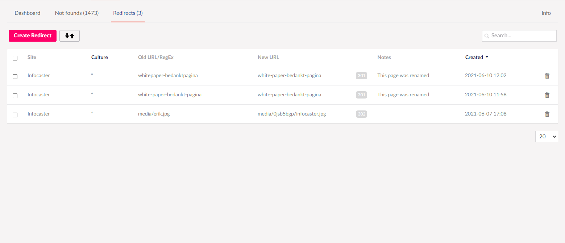Check the whitepaper-bedanktpagina row checkbox
Screen dimensions: 565x243
click(x=15, y=76)
